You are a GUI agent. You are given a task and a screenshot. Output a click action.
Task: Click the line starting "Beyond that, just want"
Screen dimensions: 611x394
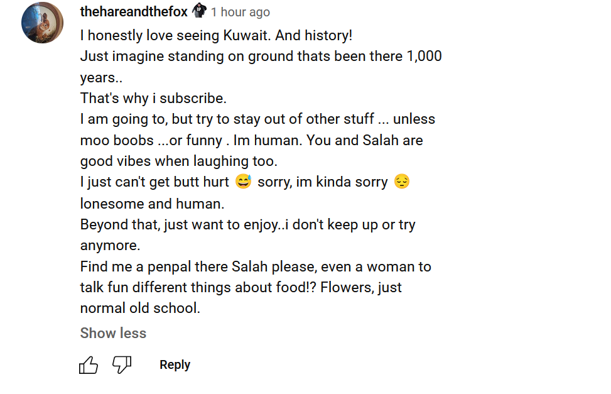[x=248, y=225]
